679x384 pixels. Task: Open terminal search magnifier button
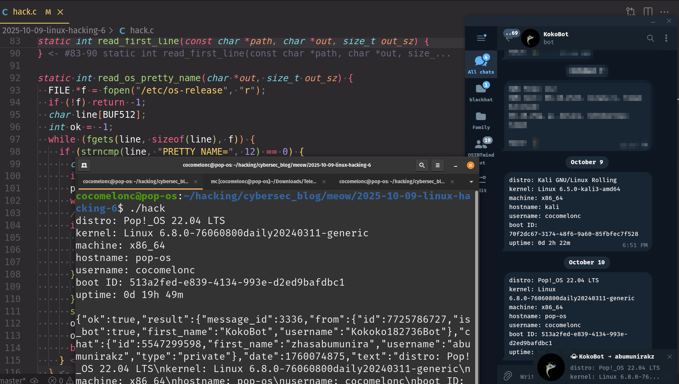(x=422, y=165)
